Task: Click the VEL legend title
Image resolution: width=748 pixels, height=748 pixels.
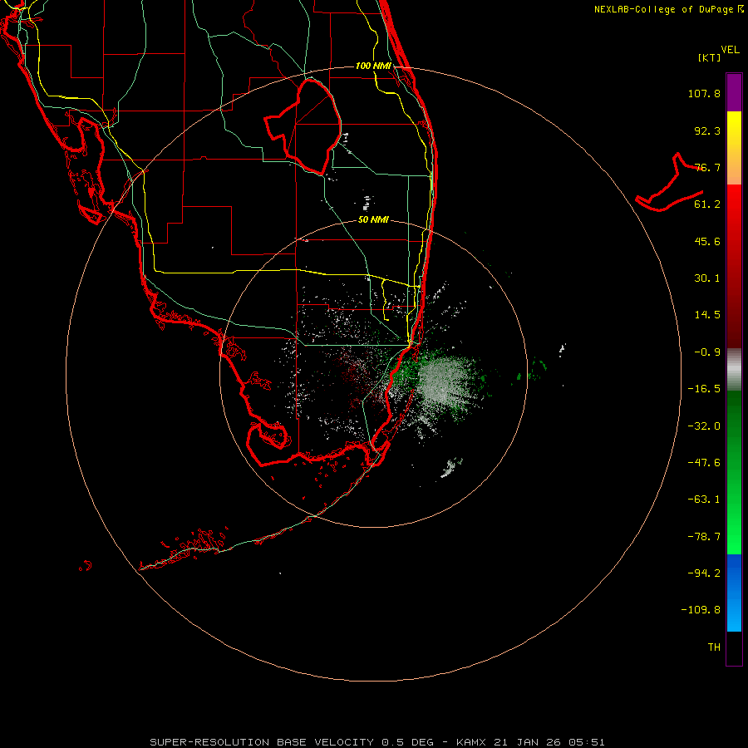Action: pos(730,50)
